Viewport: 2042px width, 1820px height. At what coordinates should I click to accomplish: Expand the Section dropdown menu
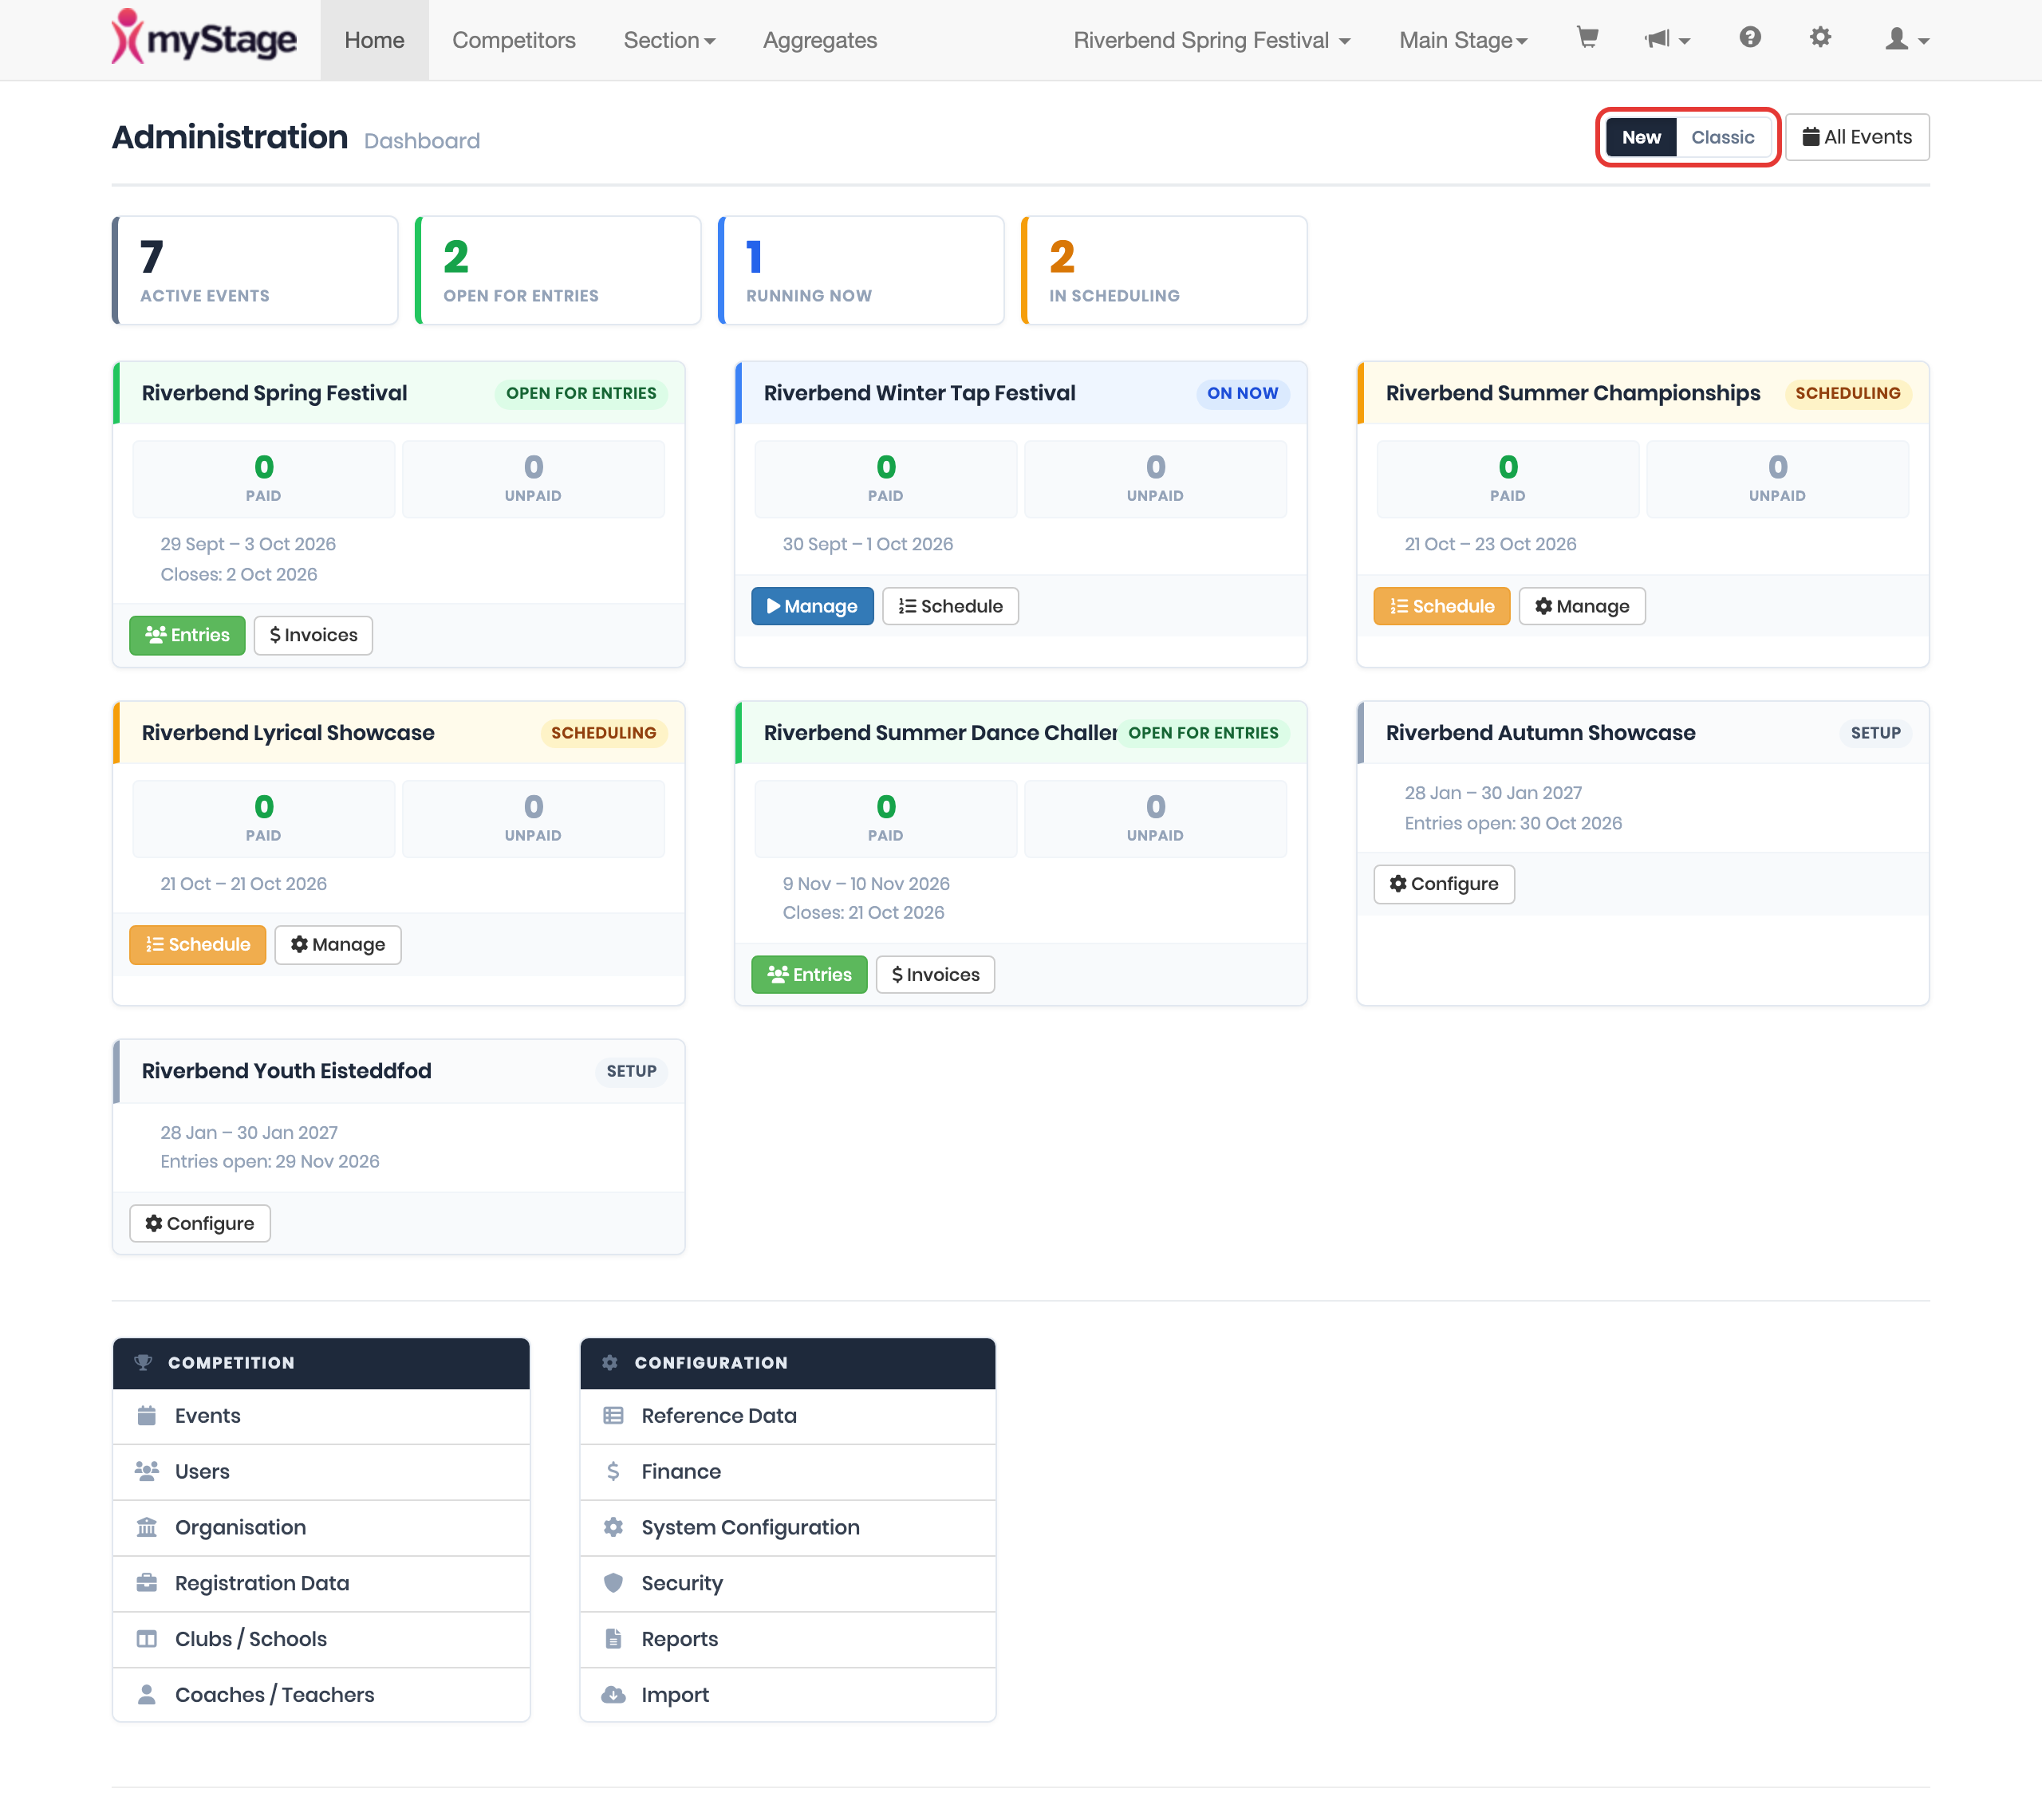click(669, 40)
